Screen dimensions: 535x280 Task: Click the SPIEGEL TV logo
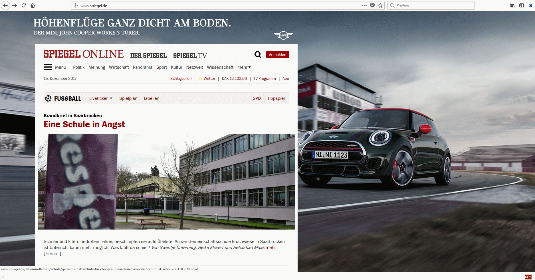pos(190,55)
